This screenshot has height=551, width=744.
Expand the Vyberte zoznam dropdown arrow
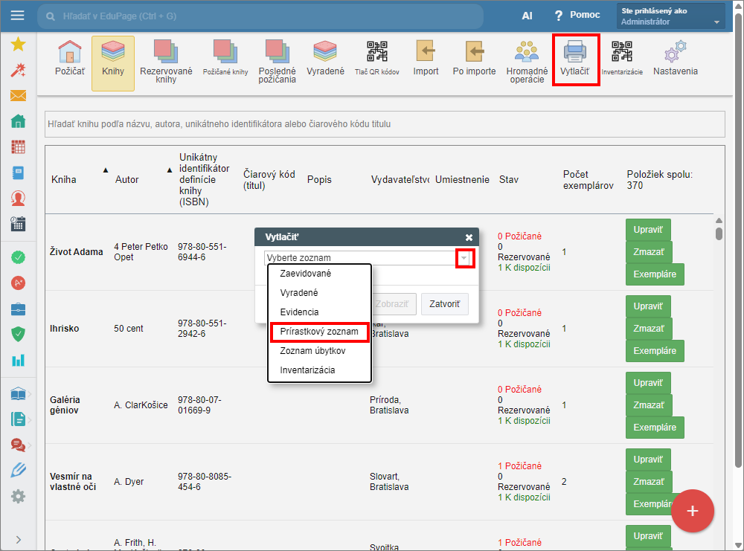[x=464, y=258]
